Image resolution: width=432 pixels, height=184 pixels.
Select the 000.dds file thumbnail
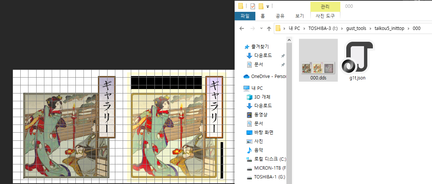pos(318,68)
